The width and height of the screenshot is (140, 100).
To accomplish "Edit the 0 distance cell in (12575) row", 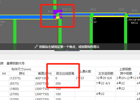I will coord(65,78).
